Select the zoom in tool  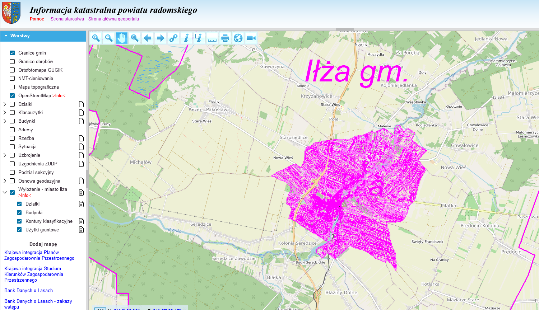96,38
